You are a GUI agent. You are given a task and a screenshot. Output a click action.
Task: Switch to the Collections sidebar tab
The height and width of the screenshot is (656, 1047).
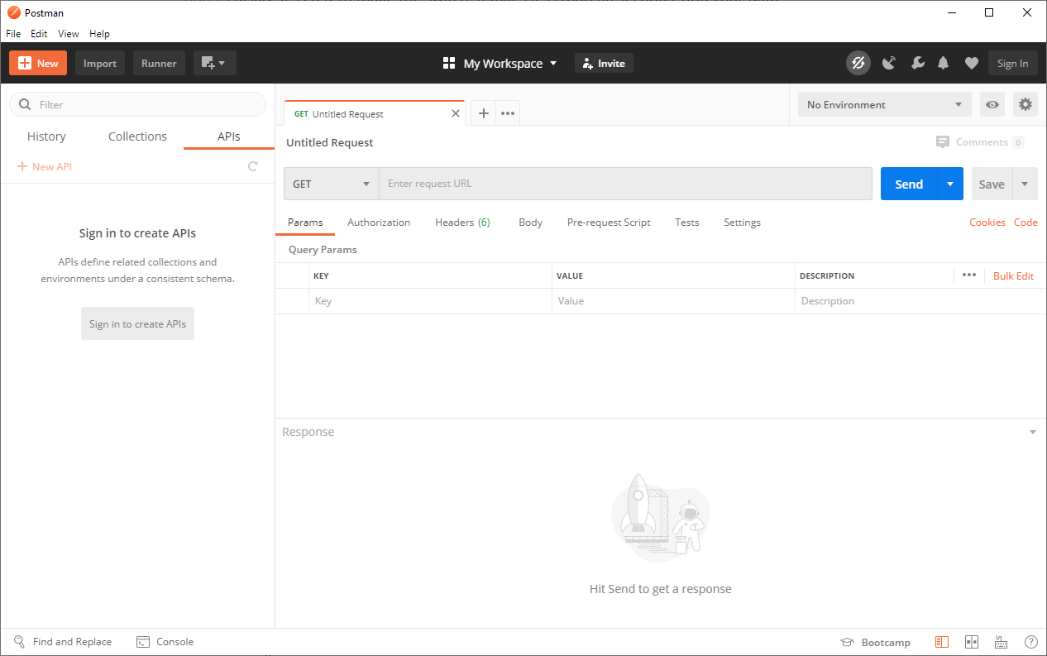(x=137, y=136)
